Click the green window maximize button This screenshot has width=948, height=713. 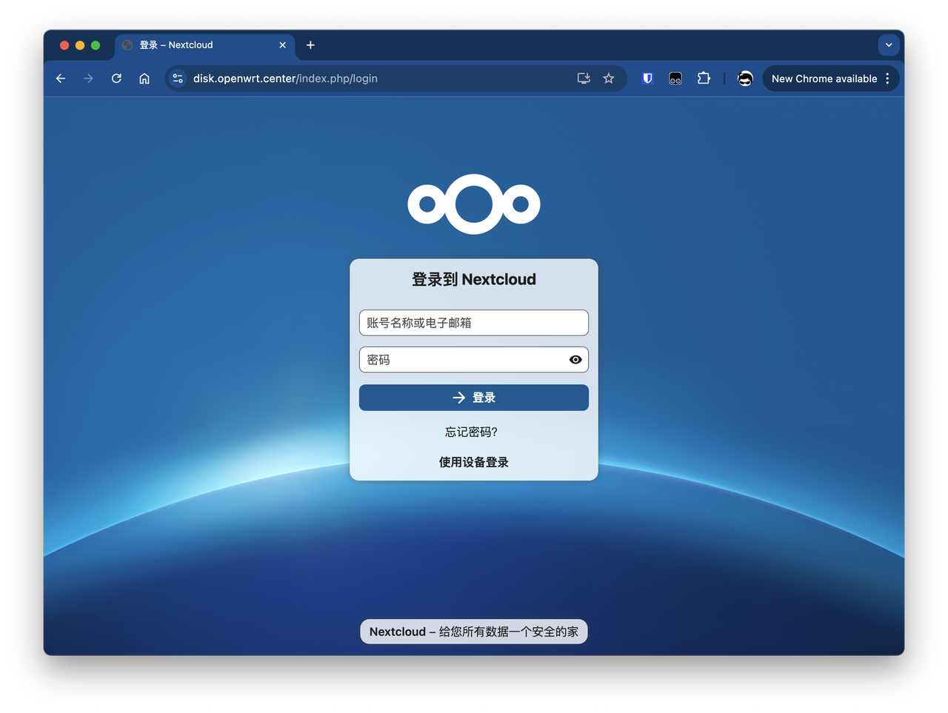pyautogui.click(x=96, y=45)
